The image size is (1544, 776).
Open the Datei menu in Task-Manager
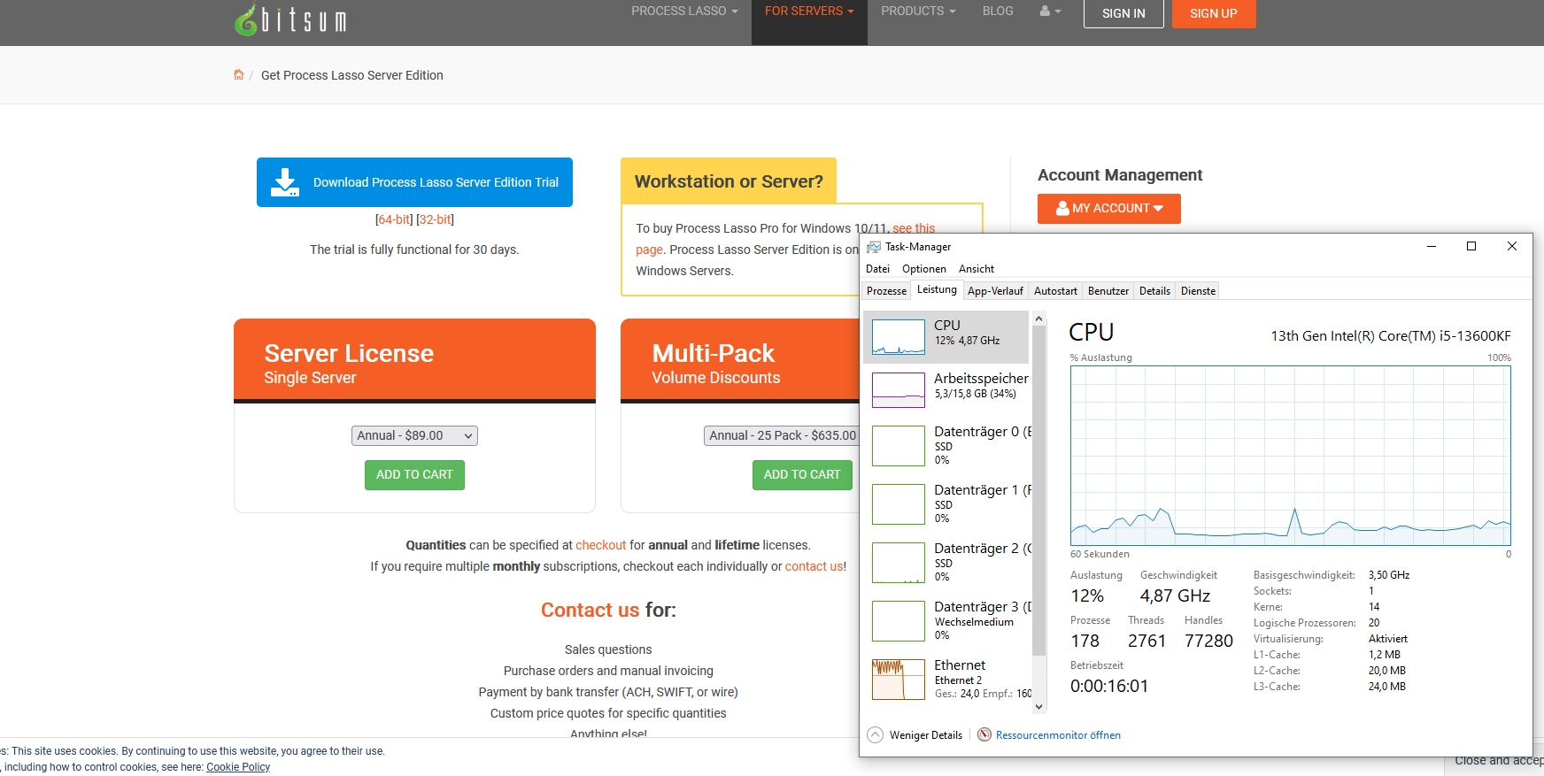pyautogui.click(x=878, y=269)
